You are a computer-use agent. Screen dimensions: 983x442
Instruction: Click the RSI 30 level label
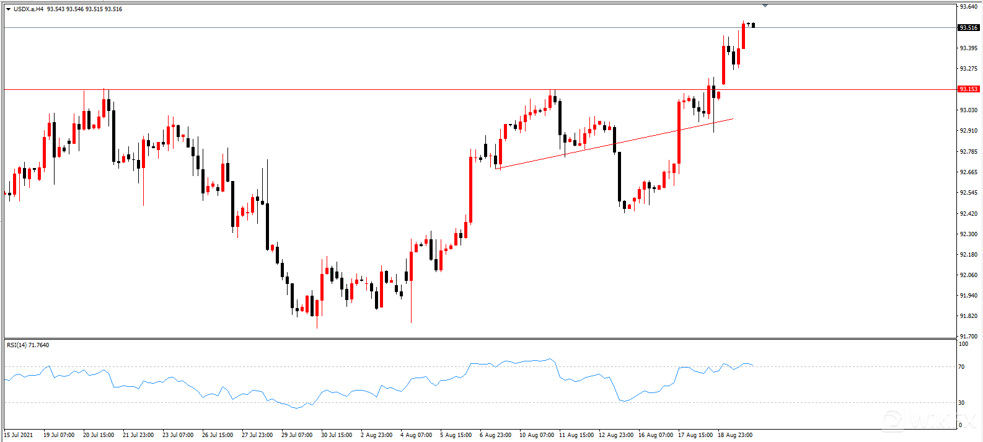[961, 403]
